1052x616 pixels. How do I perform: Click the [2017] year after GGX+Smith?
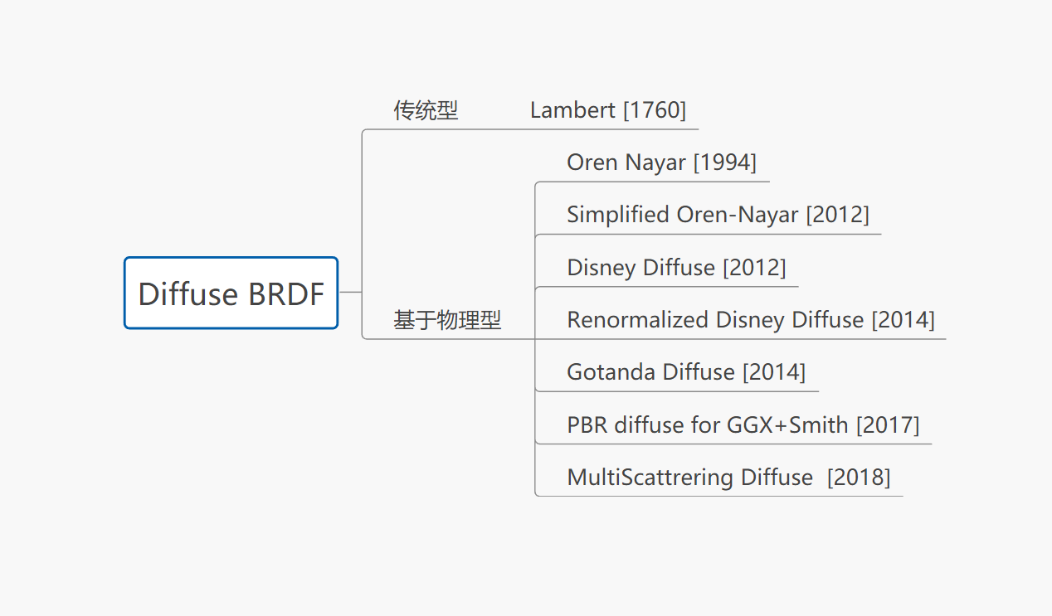point(888,425)
